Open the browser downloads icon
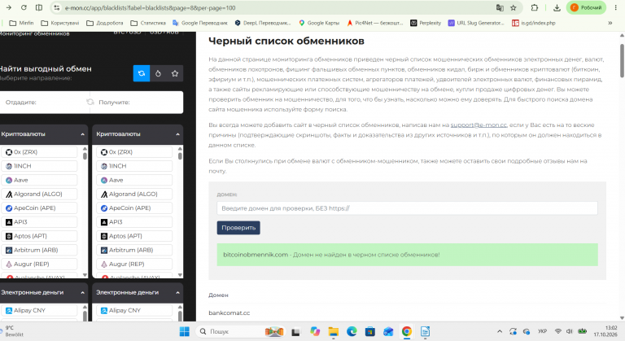Screen dimensions: 625x341 pos(557,7)
